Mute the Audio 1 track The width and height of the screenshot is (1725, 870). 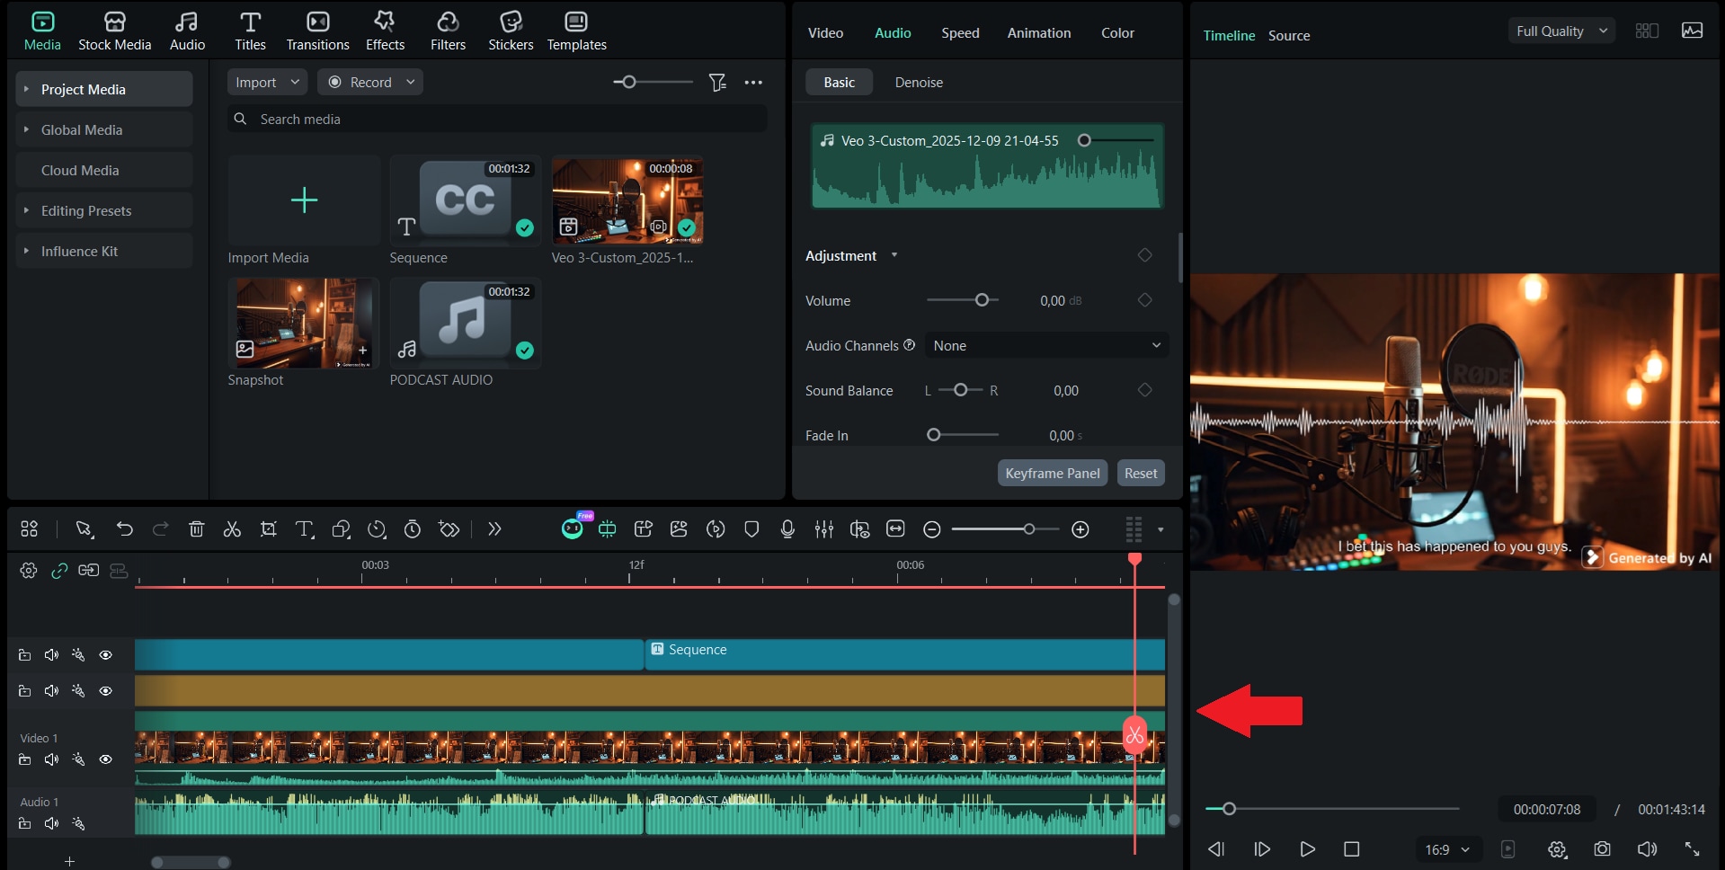tap(51, 822)
